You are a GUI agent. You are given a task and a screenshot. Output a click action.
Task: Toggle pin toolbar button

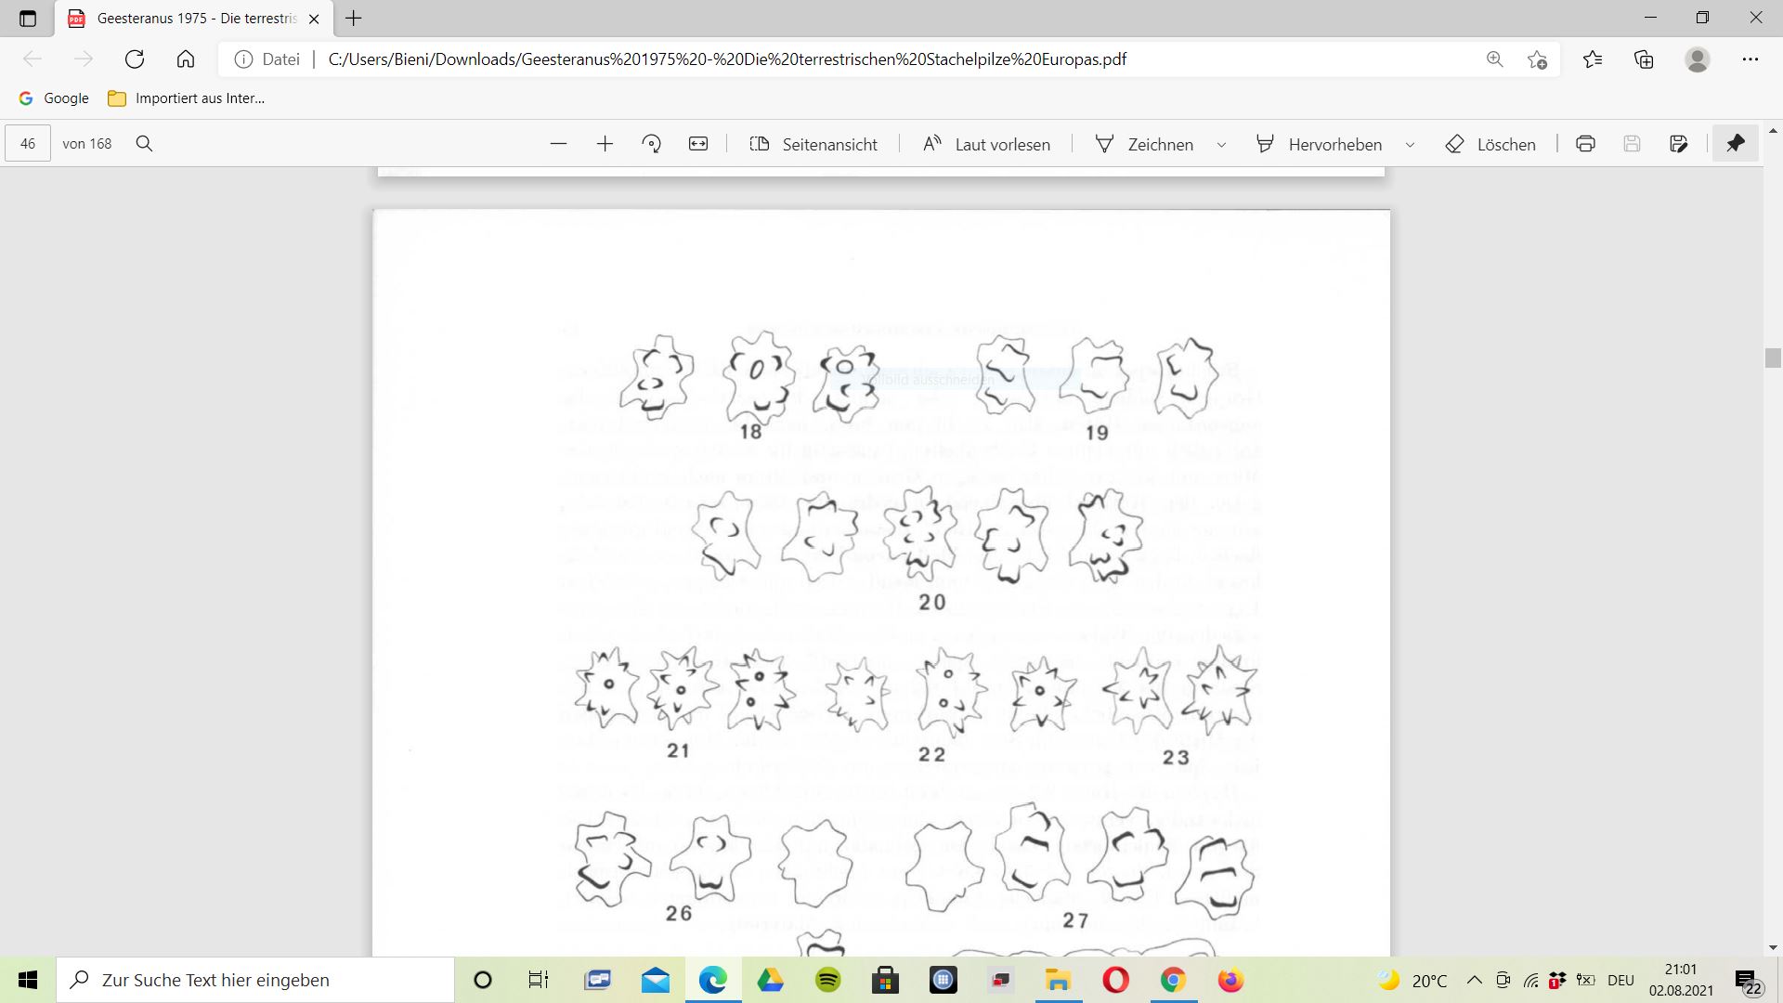pos(1735,144)
